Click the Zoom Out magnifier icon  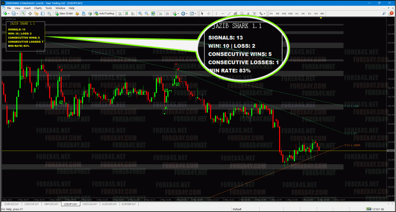point(147,14)
